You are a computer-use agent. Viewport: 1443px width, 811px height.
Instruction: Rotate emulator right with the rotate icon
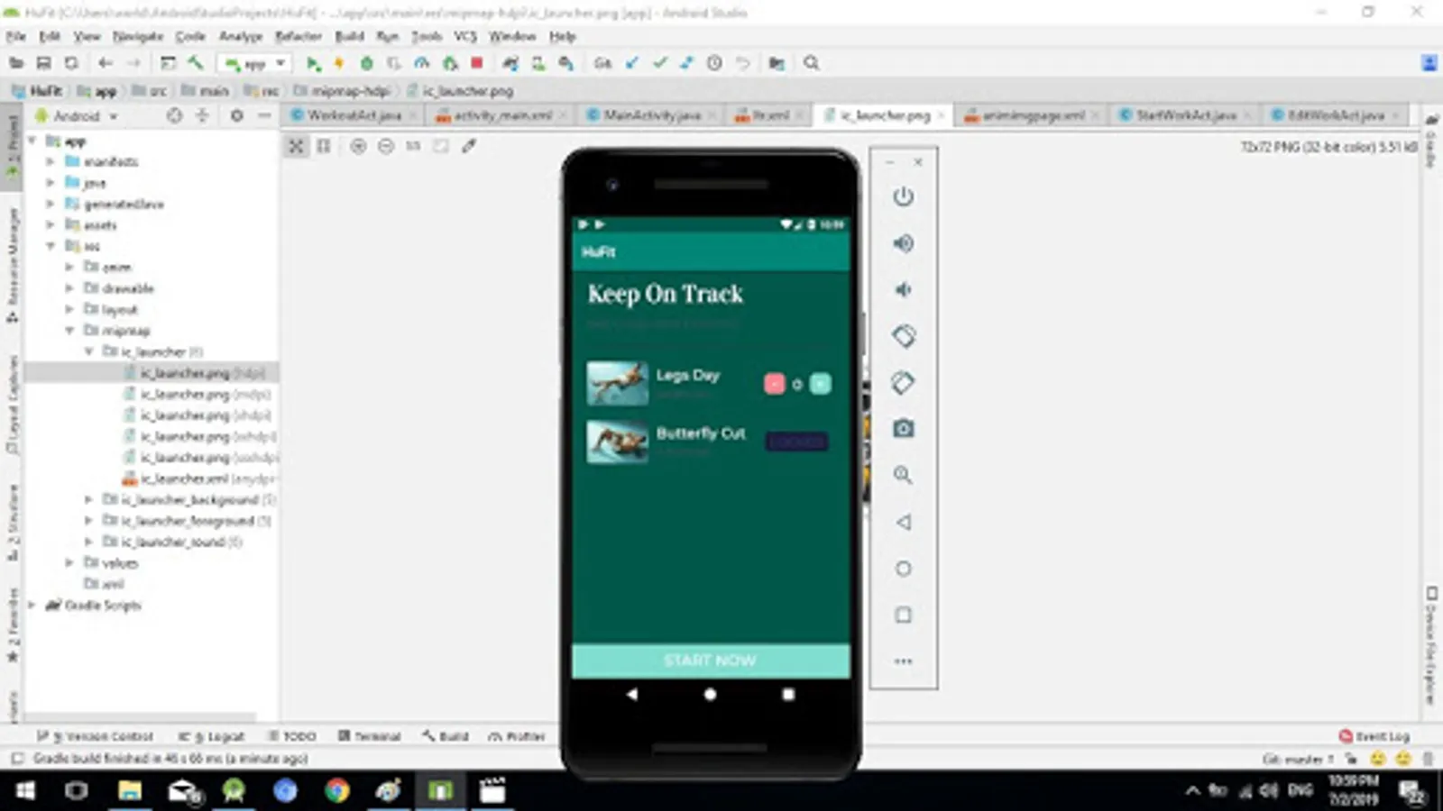pyautogui.click(x=903, y=382)
